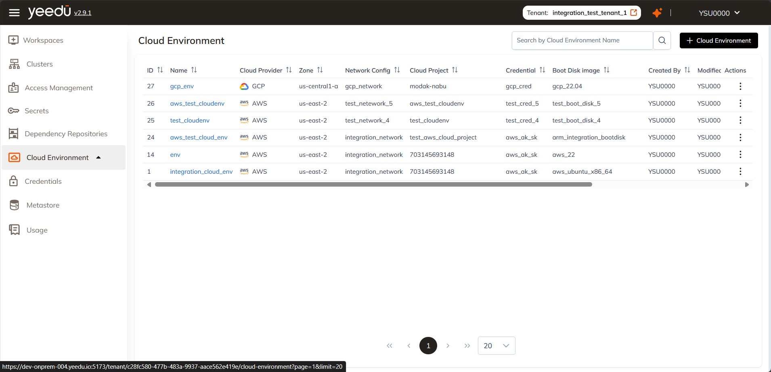Collapse the Cloud Environment sidebar item chevron
The image size is (771, 372).
[x=98, y=157]
